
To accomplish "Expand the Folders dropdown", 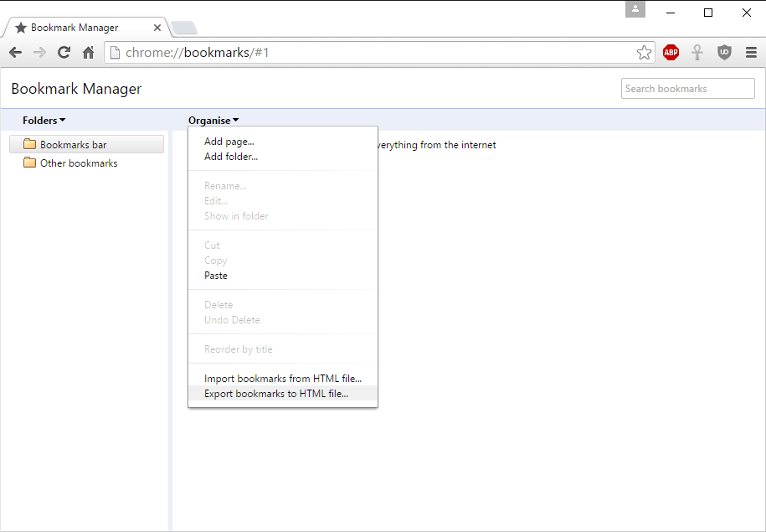I will tap(44, 121).
